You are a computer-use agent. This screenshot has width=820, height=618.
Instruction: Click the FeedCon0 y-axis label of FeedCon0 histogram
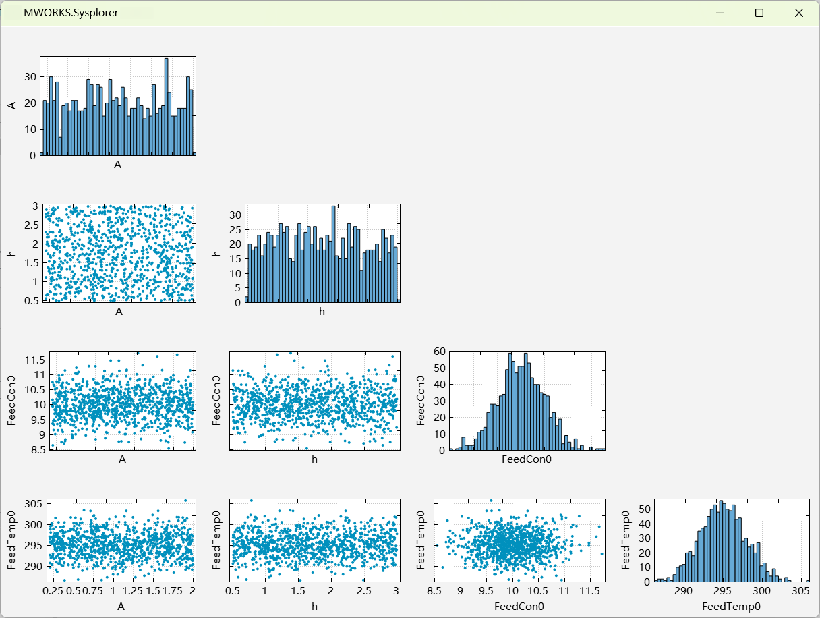(421, 401)
